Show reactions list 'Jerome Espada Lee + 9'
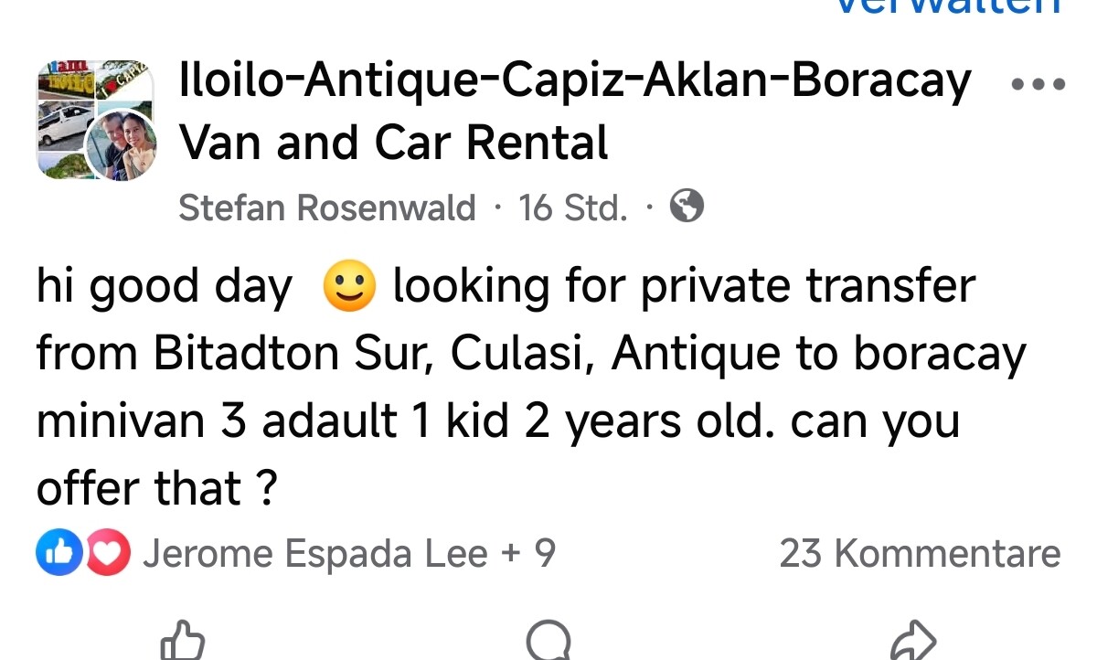This screenshot has height=660, width=1097. [348, 554]
